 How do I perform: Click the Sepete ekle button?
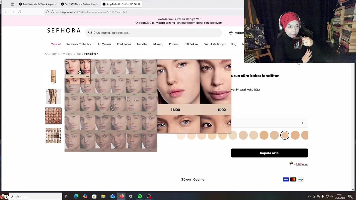point(269,153)
